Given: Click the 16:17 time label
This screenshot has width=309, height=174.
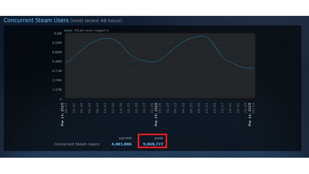Looking at the screenshot, I should pos(222,108).
